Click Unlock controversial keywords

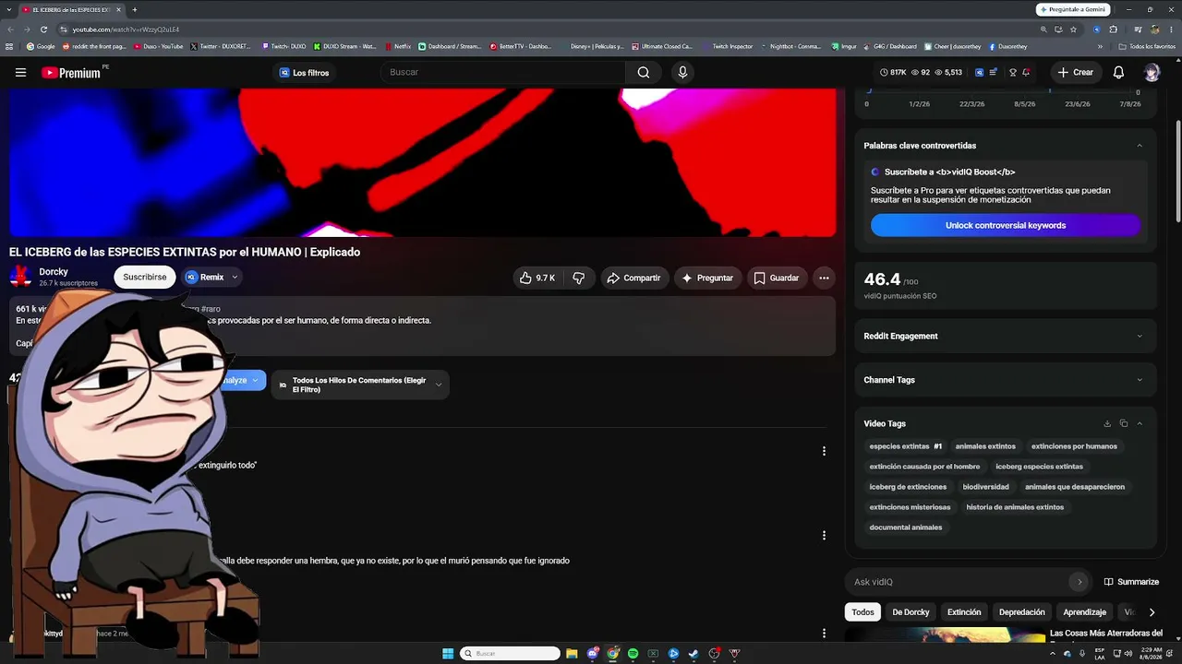click(x=1006, y=226)
